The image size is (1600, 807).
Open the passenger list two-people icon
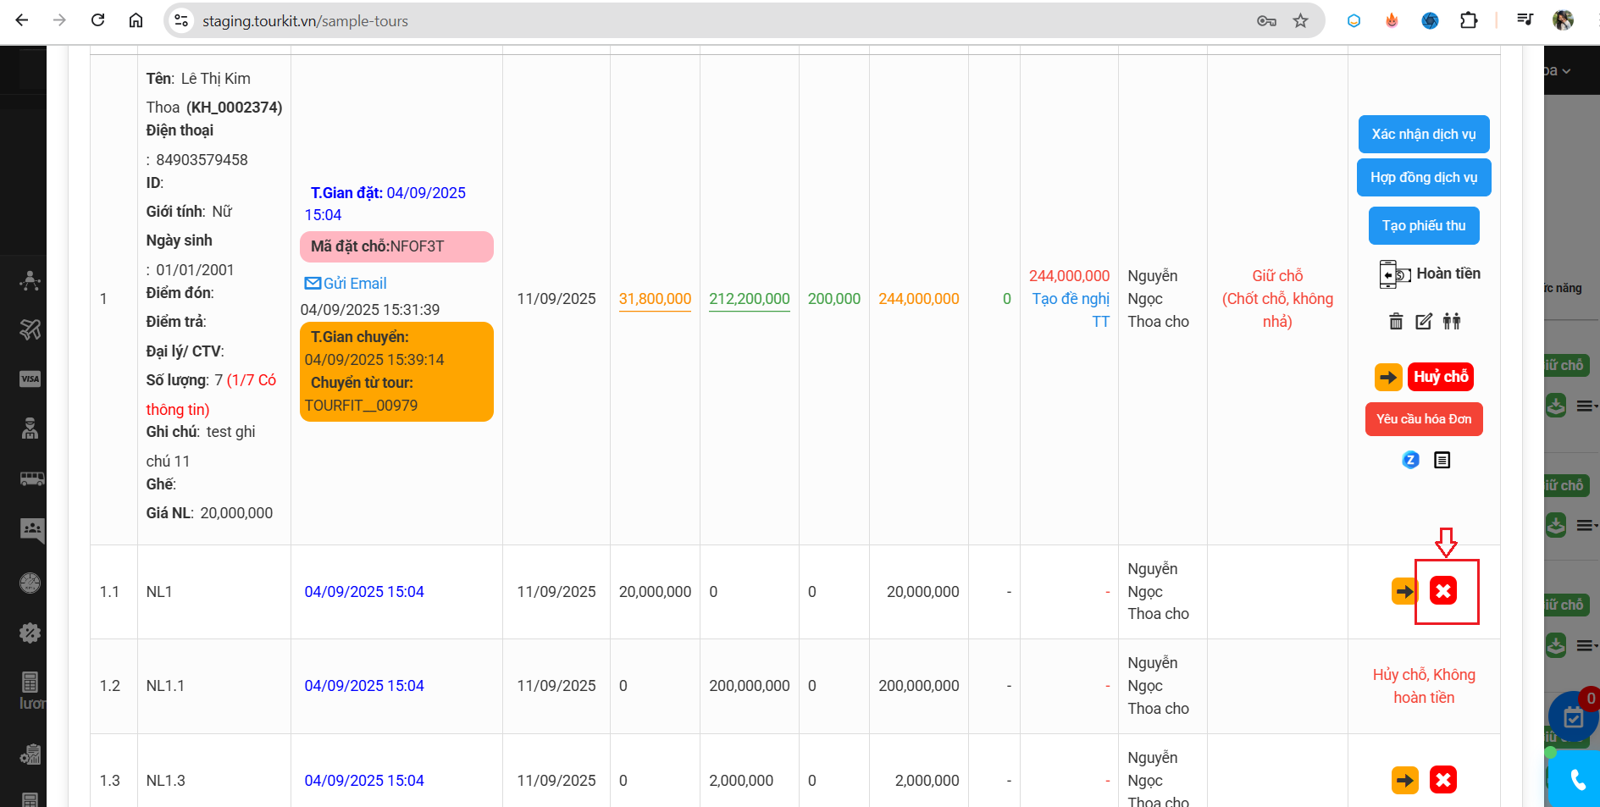pos(1452,321)
